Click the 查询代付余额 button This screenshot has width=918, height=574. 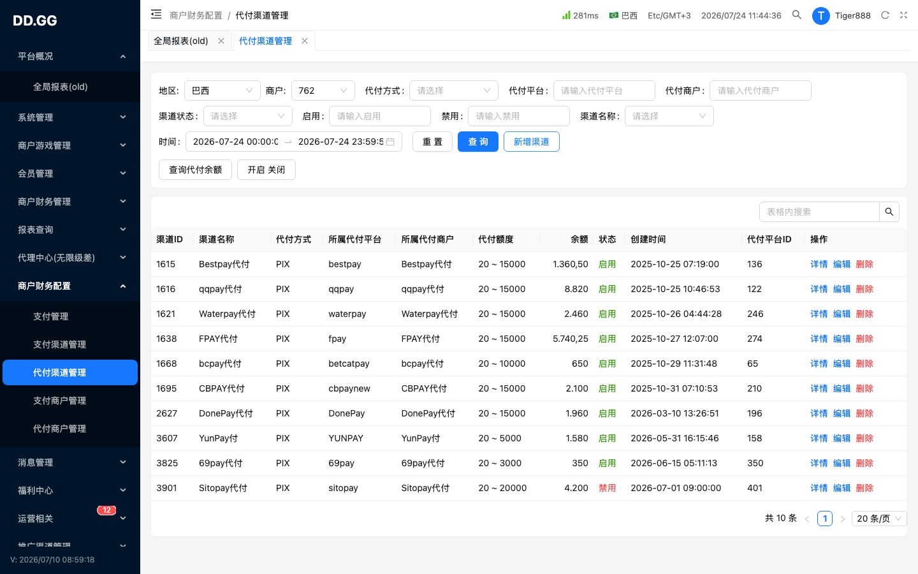click(195, 170)
